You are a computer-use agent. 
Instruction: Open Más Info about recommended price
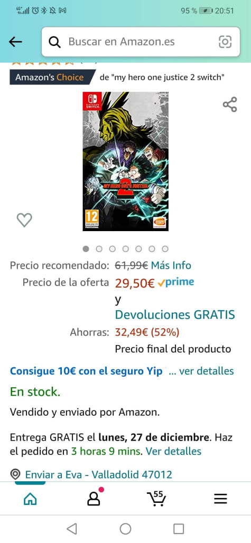click(x=171, y=265)
